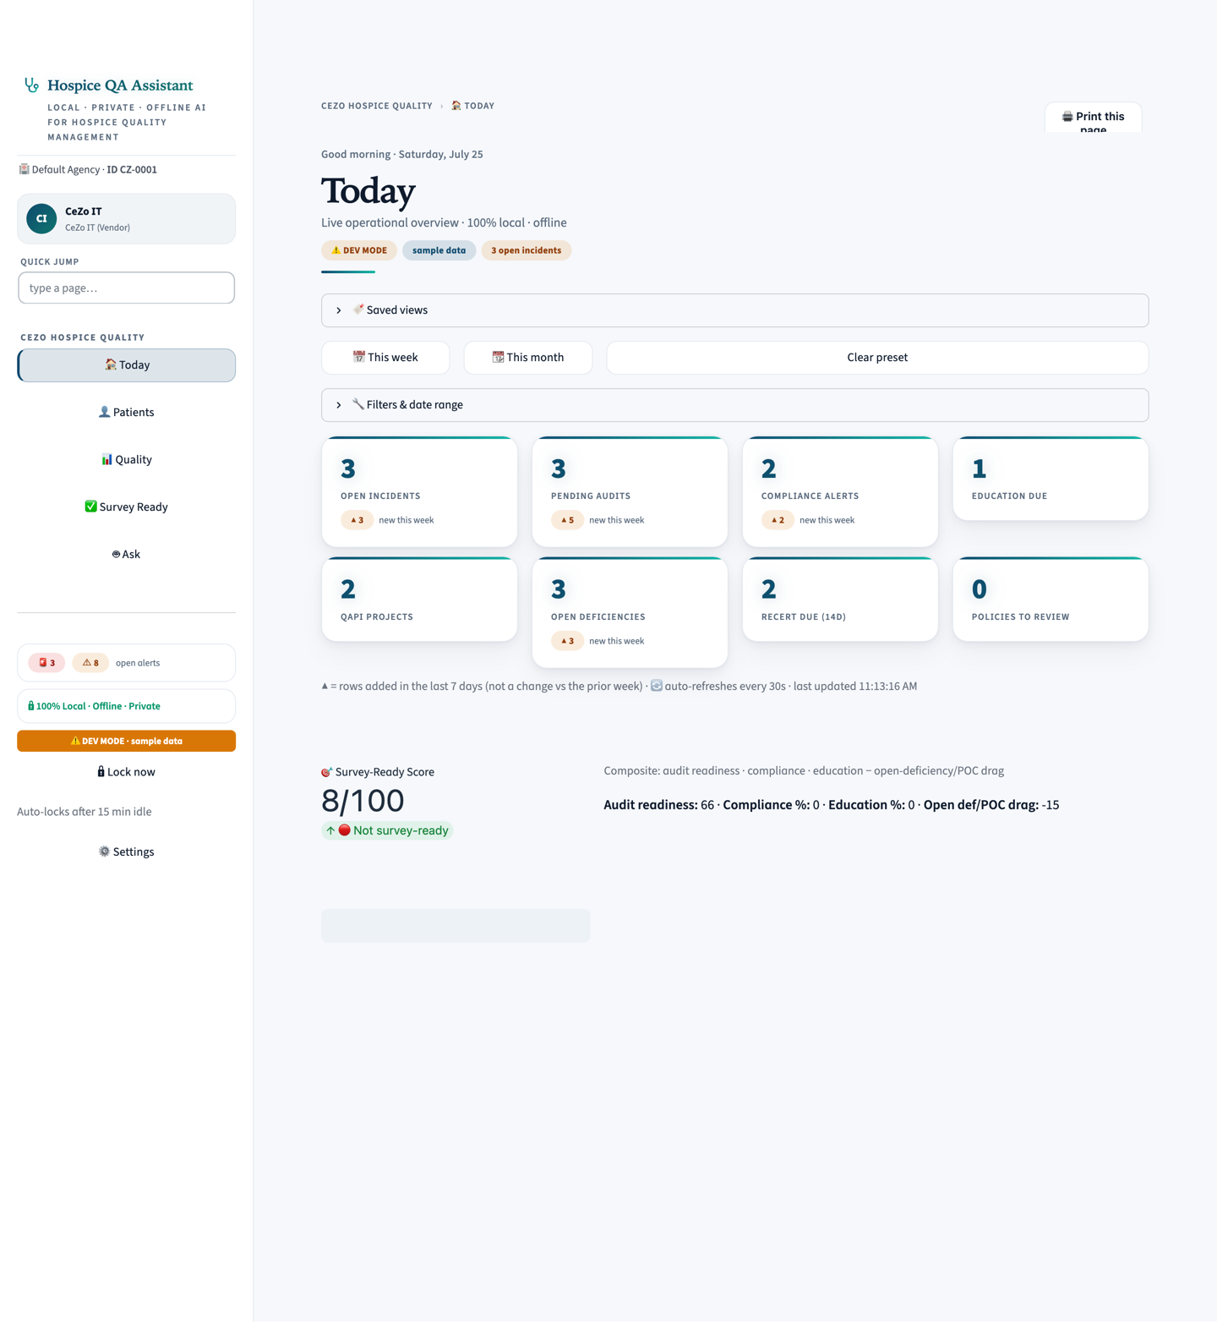Click the red critical alerts badge showing 3

46,663
